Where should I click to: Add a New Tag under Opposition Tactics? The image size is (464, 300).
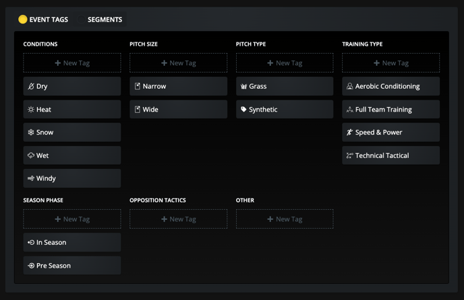(178, 219)
